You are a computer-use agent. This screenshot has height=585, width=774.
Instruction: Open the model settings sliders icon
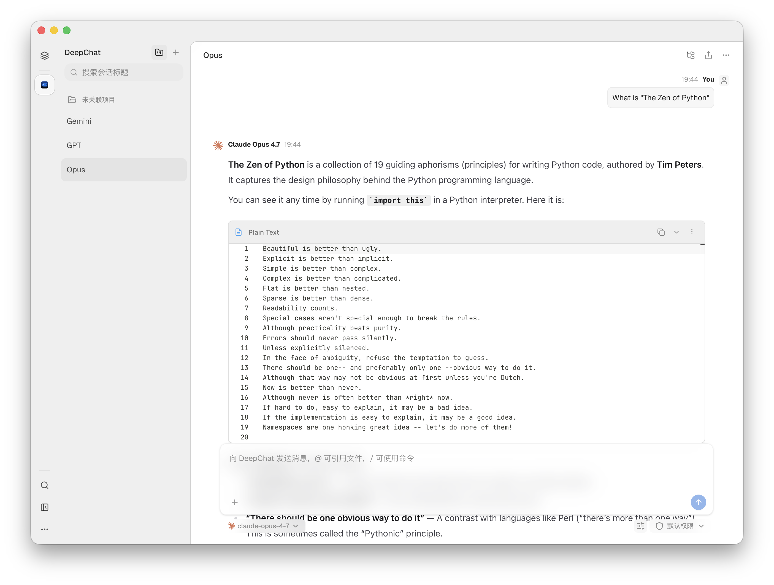[641, 526]
